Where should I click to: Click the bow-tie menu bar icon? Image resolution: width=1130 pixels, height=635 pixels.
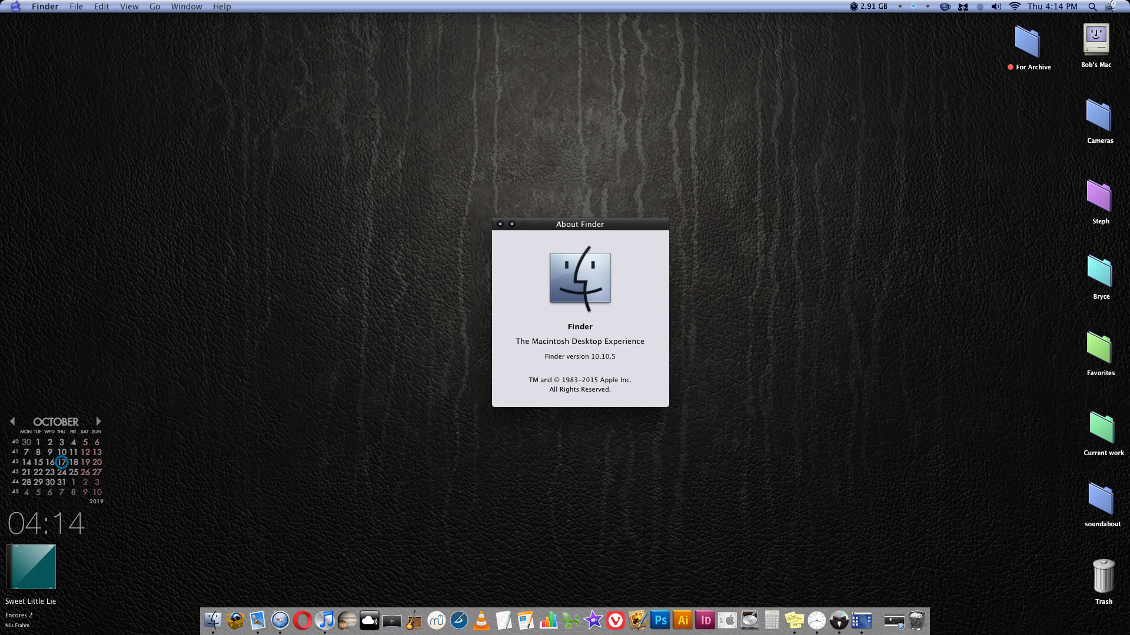click(x=963, y=6)
